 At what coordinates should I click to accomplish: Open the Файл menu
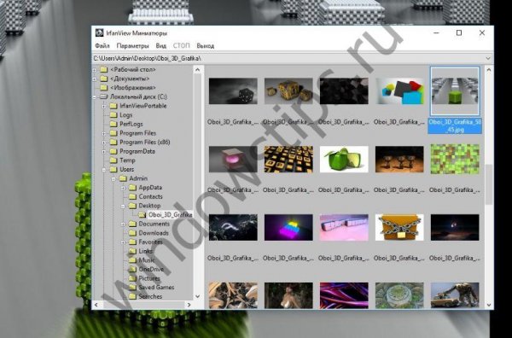pos(102,46)
